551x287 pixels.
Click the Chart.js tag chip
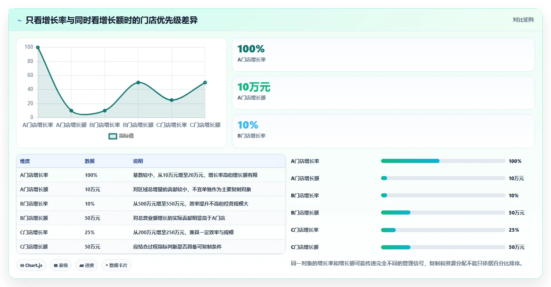point(32,265)
